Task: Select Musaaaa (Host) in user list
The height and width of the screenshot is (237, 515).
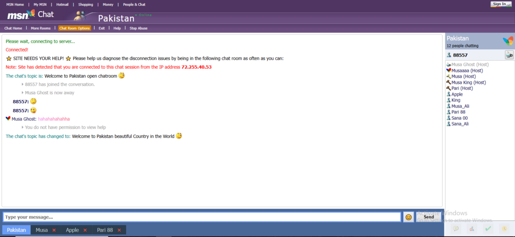Action: 468,70
